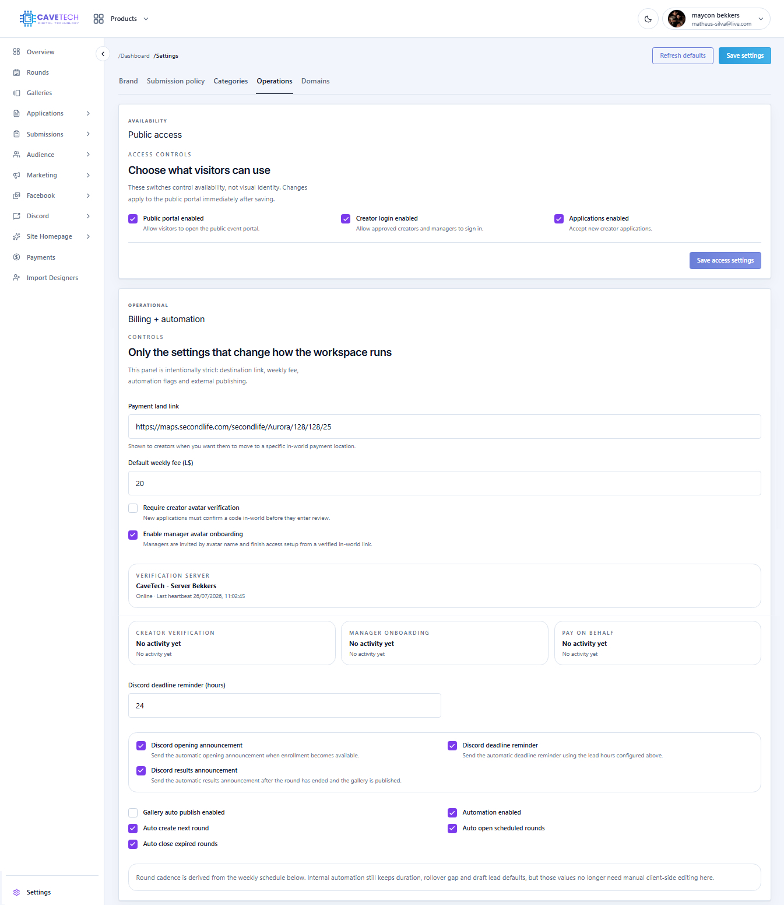Screen dimensions: 784x905
Task: Click the Products grid icon
Action: pos(99,19)
